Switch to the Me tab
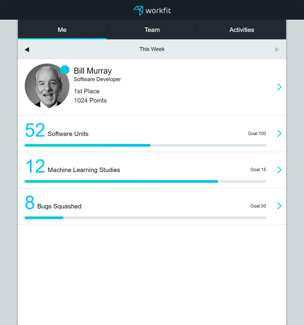Image resolution: width=304 pixels, height=325 pixels. (x=62, y=30)
